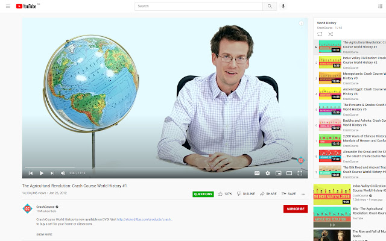Play 2,000 Years of Chinese History video
Screen dimensions: 386x241
[x=350, y=140]
